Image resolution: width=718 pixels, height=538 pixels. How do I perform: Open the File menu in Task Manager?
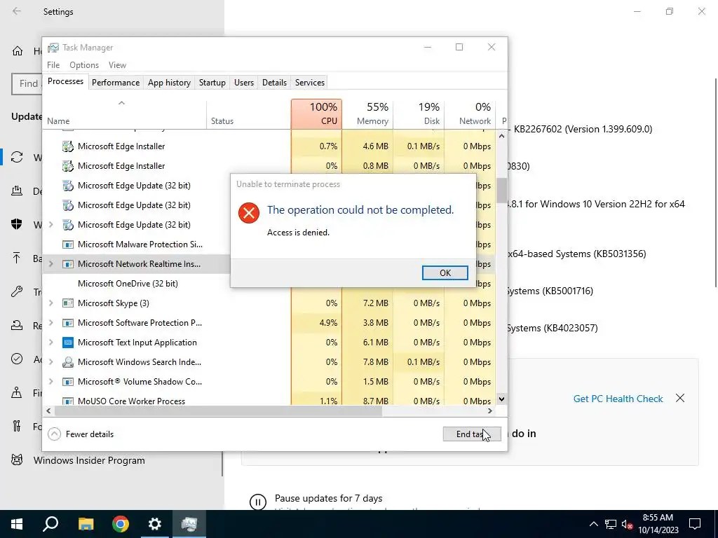[x=53, y=65]
